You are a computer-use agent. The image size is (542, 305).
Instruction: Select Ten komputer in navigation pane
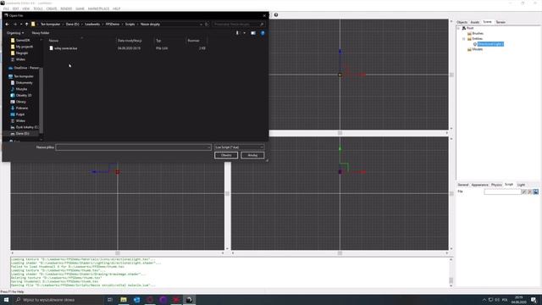[21, 76]
